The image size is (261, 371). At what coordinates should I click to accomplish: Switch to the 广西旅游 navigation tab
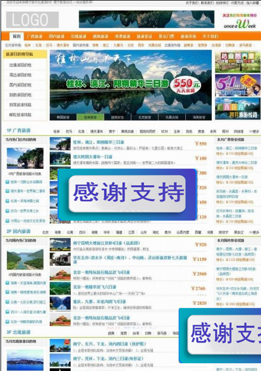click(x=34, y=36)
